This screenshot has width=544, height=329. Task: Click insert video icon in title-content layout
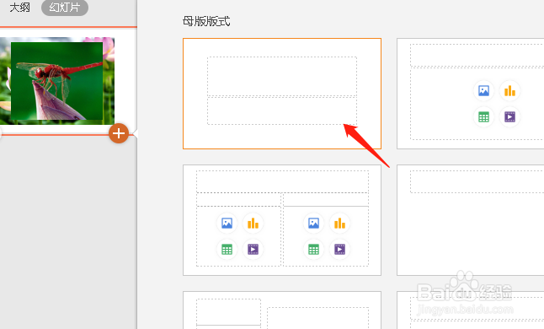pyautogui.click(x=509, y=116)
